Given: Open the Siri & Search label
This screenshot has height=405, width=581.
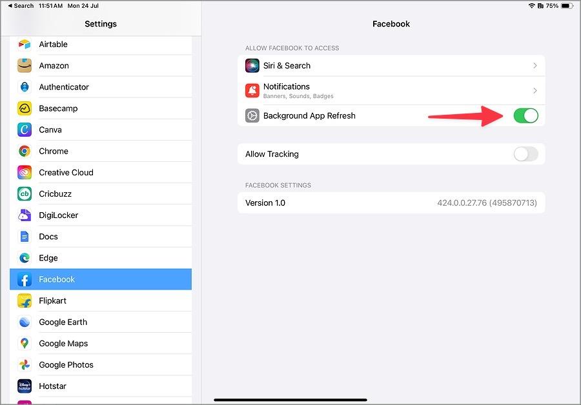Looking at the screenshot, I should [287, 66].
